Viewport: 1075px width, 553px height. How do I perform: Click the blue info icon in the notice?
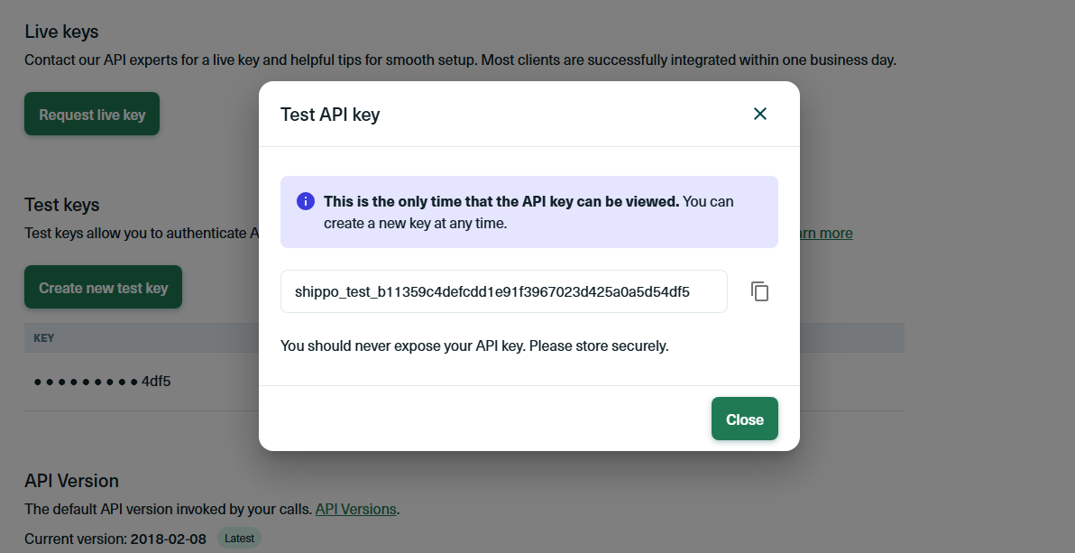coord(306,201)
